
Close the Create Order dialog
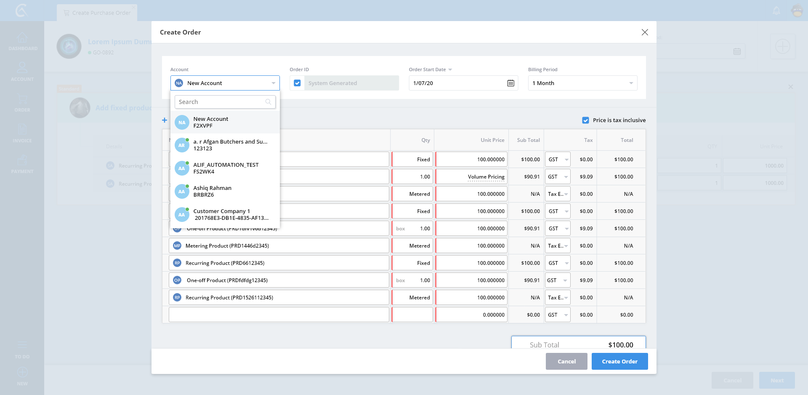[x=644, y=32]
